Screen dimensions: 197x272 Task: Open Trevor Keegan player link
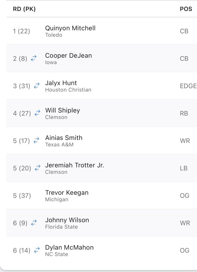(67, 193)
